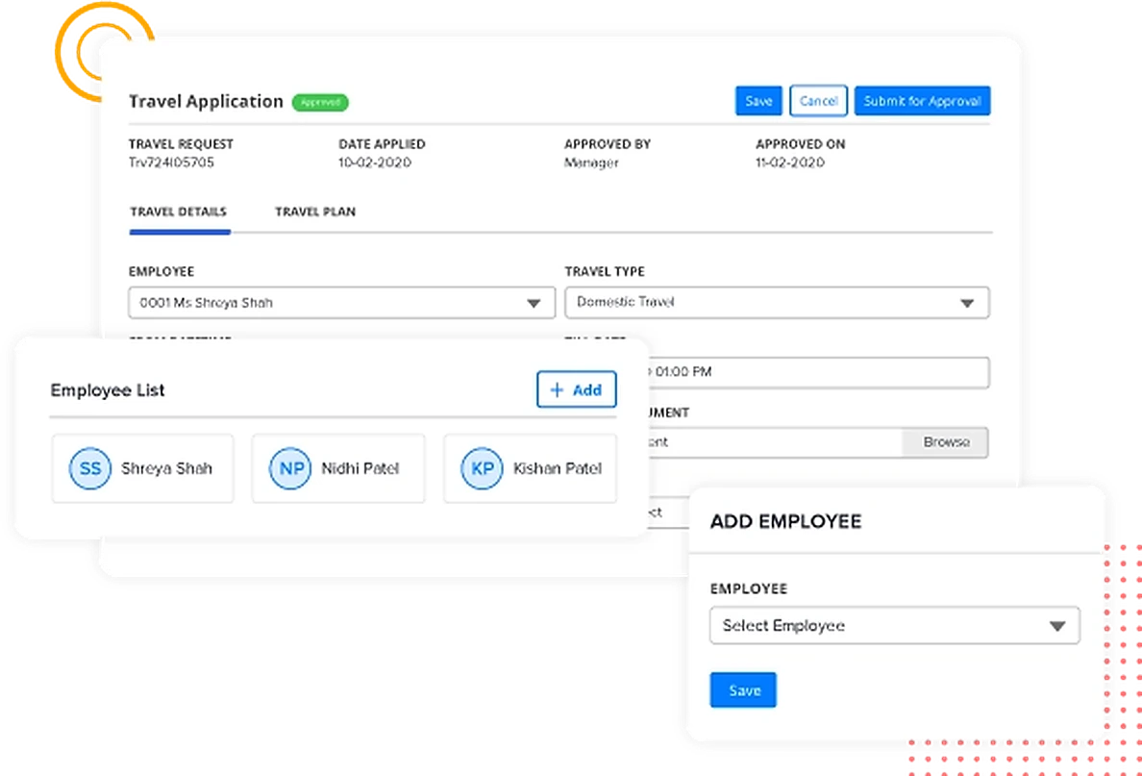The width and height of the screenshot is (1142, 776).
Task: Open the Select Employee dropdown
Action: [894, 626]
